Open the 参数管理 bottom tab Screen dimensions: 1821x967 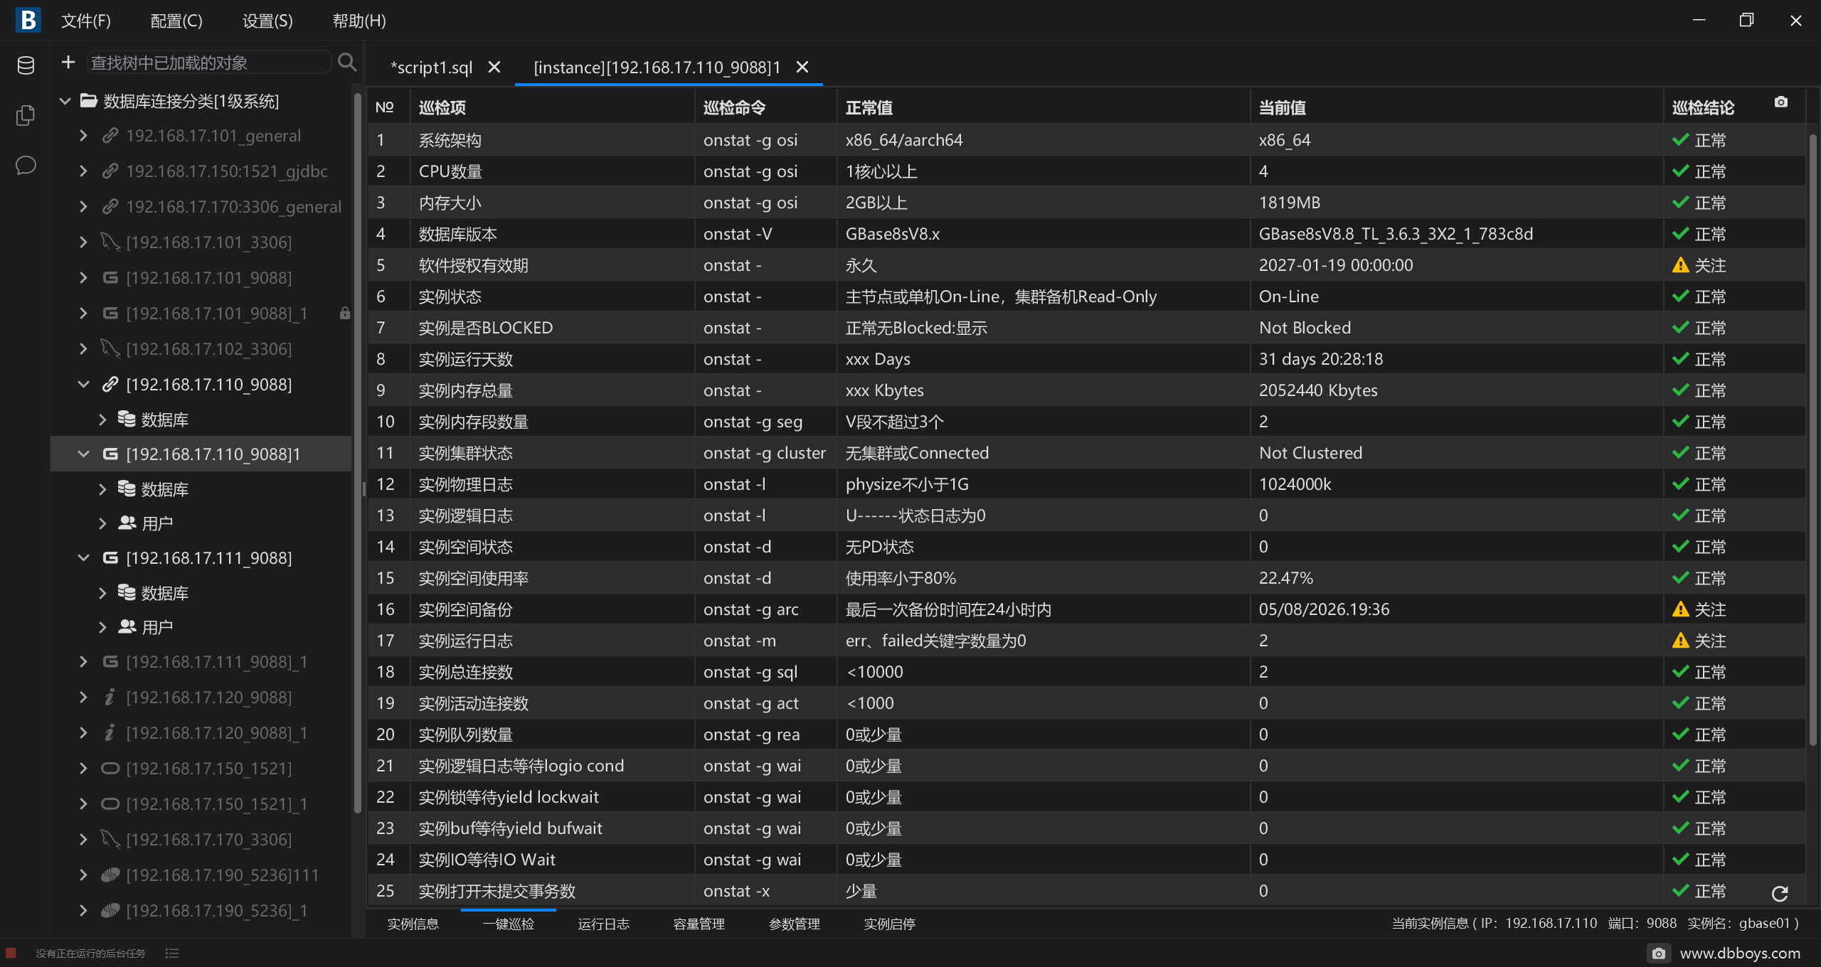tap(795, 924)
